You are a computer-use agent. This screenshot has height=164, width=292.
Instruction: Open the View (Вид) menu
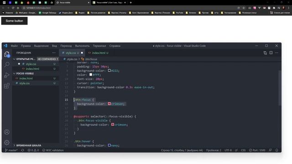point(54,46)
